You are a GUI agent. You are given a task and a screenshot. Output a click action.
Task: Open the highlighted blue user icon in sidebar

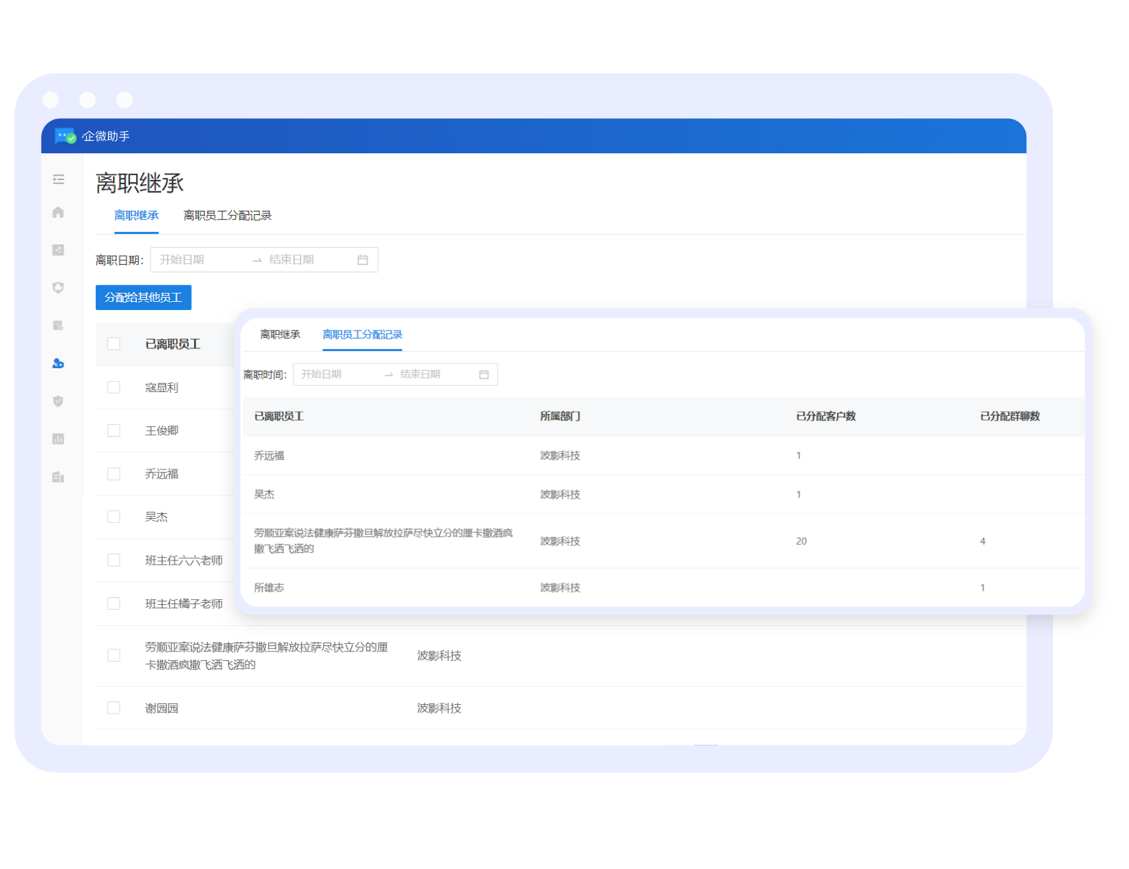(x=58, y=363)
